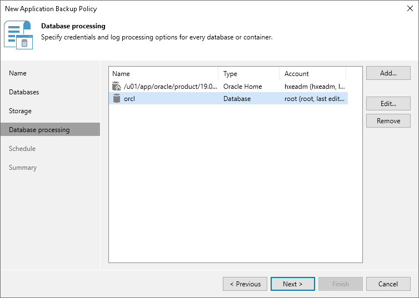This screenshot has height=298, width=419.
Task: Click the database cylinder icon next to orcl
Action: 117,98
